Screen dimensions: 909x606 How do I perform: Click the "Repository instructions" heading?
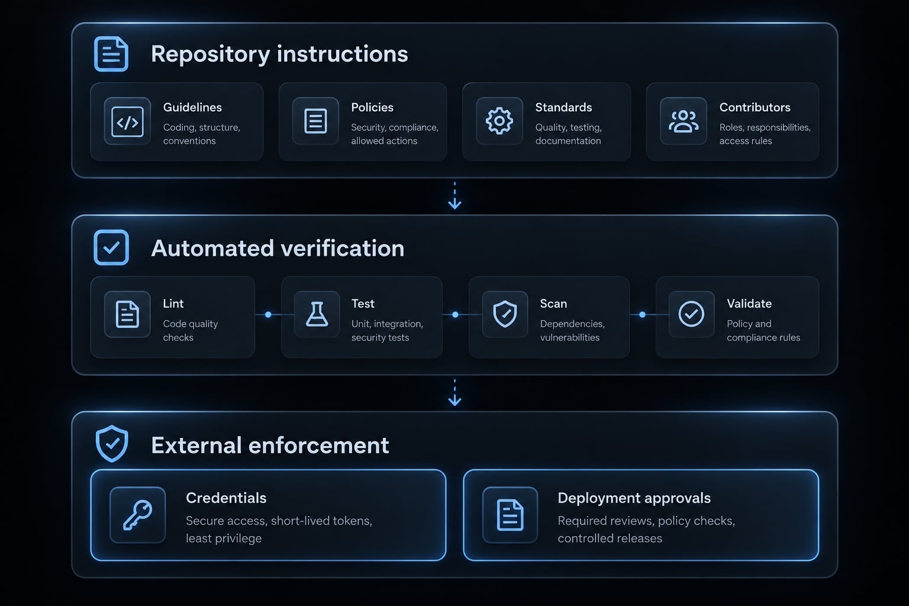click(x=279, y=54)
